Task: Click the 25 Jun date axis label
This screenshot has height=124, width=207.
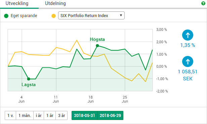Action: click(125, 99)
